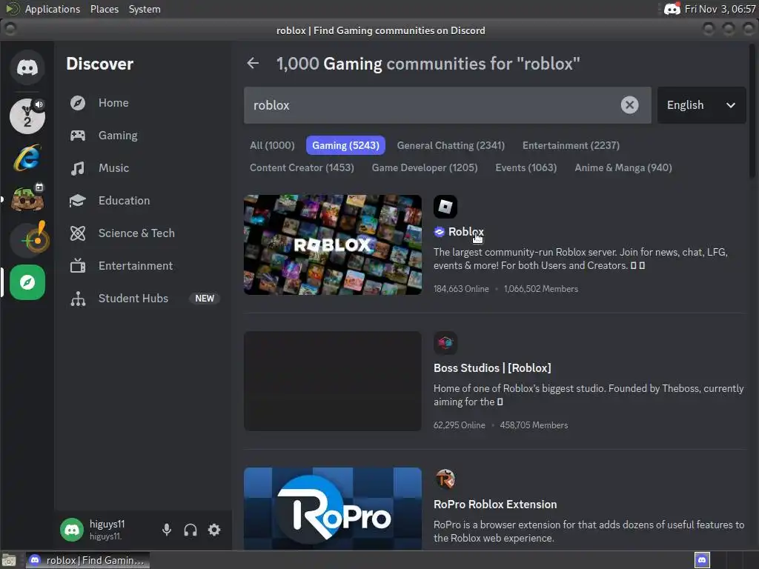This screenshot has width=759, height=569.
Task: Select Events (1063) filter tab
Action: tap(526, 168)
